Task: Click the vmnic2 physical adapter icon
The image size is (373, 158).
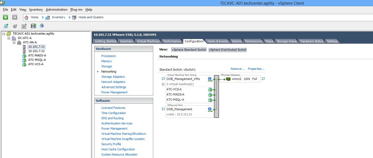Action: click(x=228, y=79)
